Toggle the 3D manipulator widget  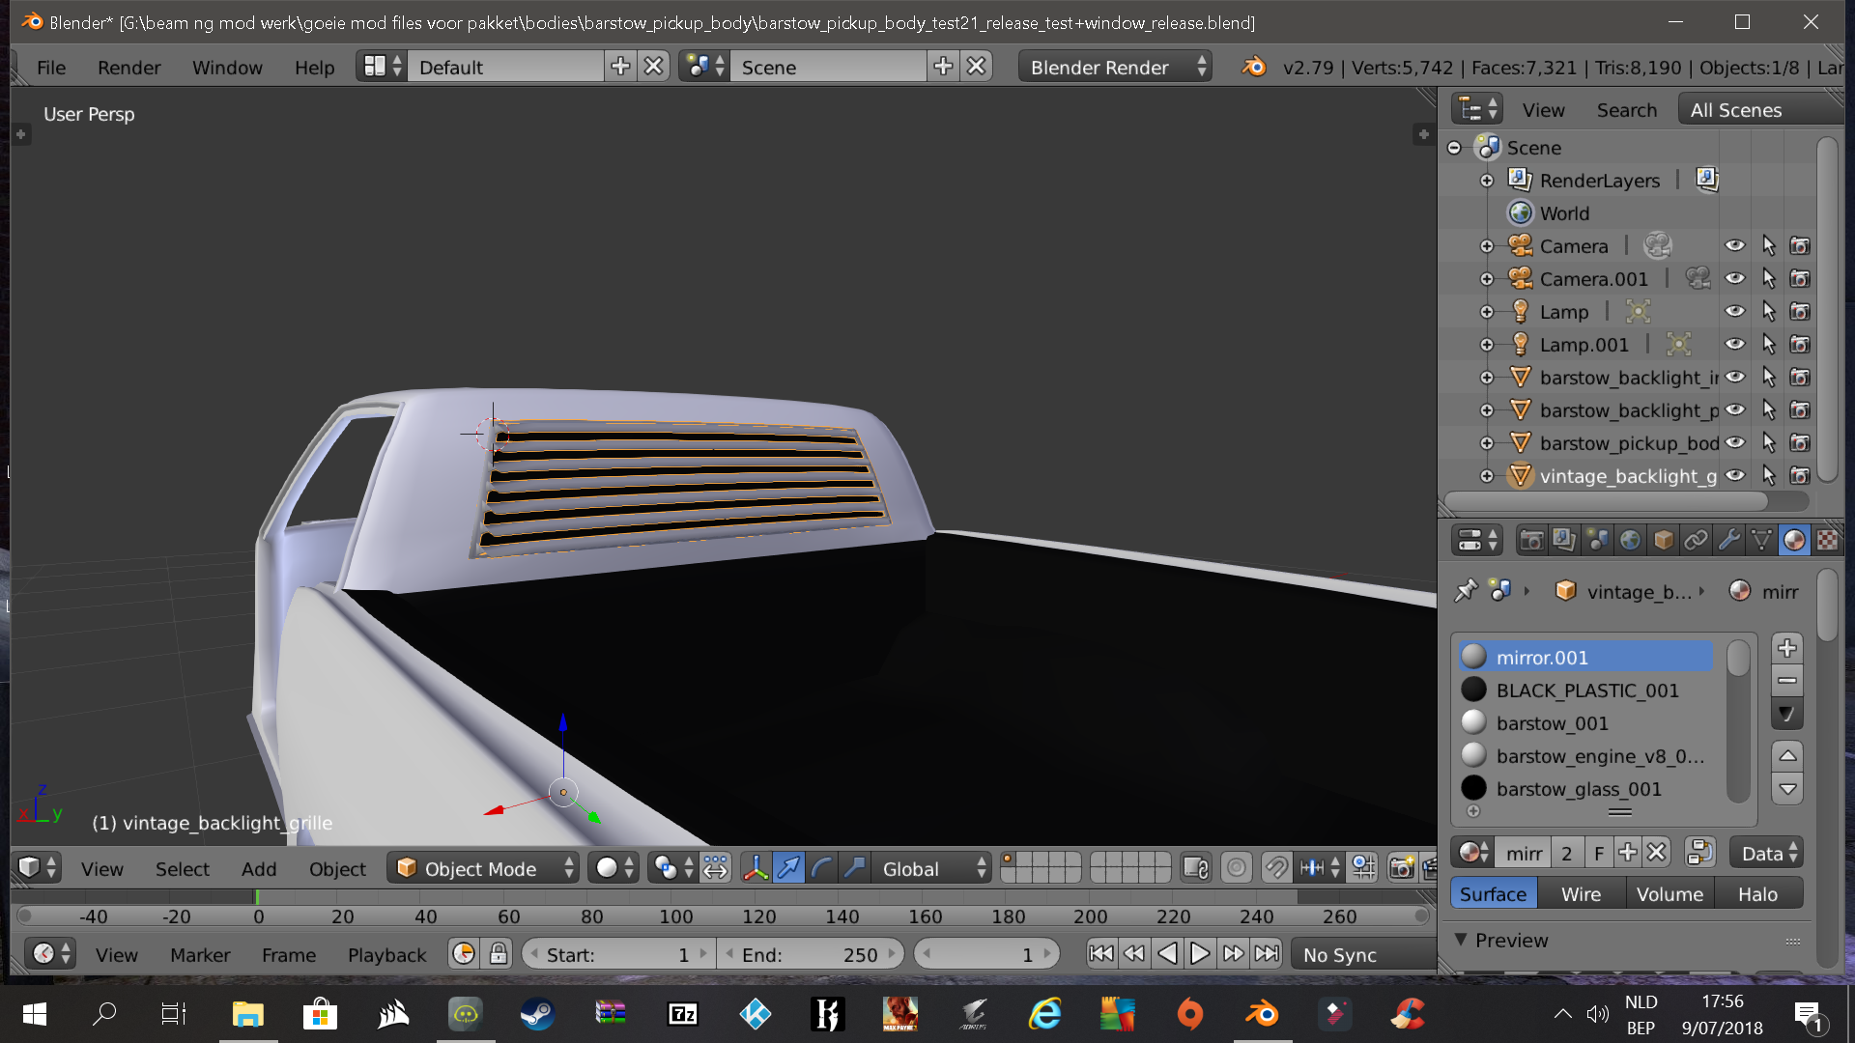tap(756, 868)
